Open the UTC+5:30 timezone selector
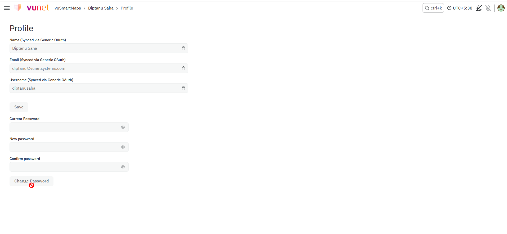 [x=460, y=8]
